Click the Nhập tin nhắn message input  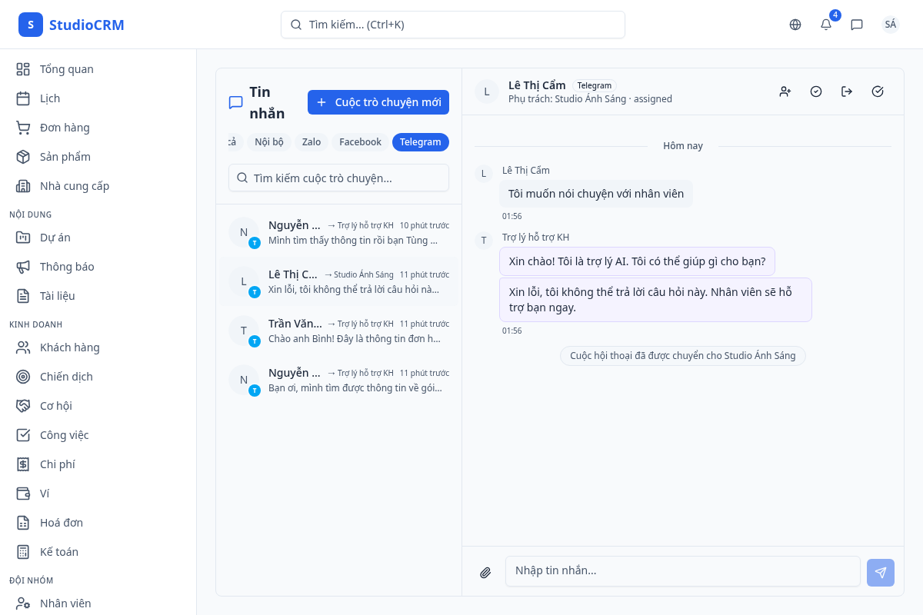(682, 571)
